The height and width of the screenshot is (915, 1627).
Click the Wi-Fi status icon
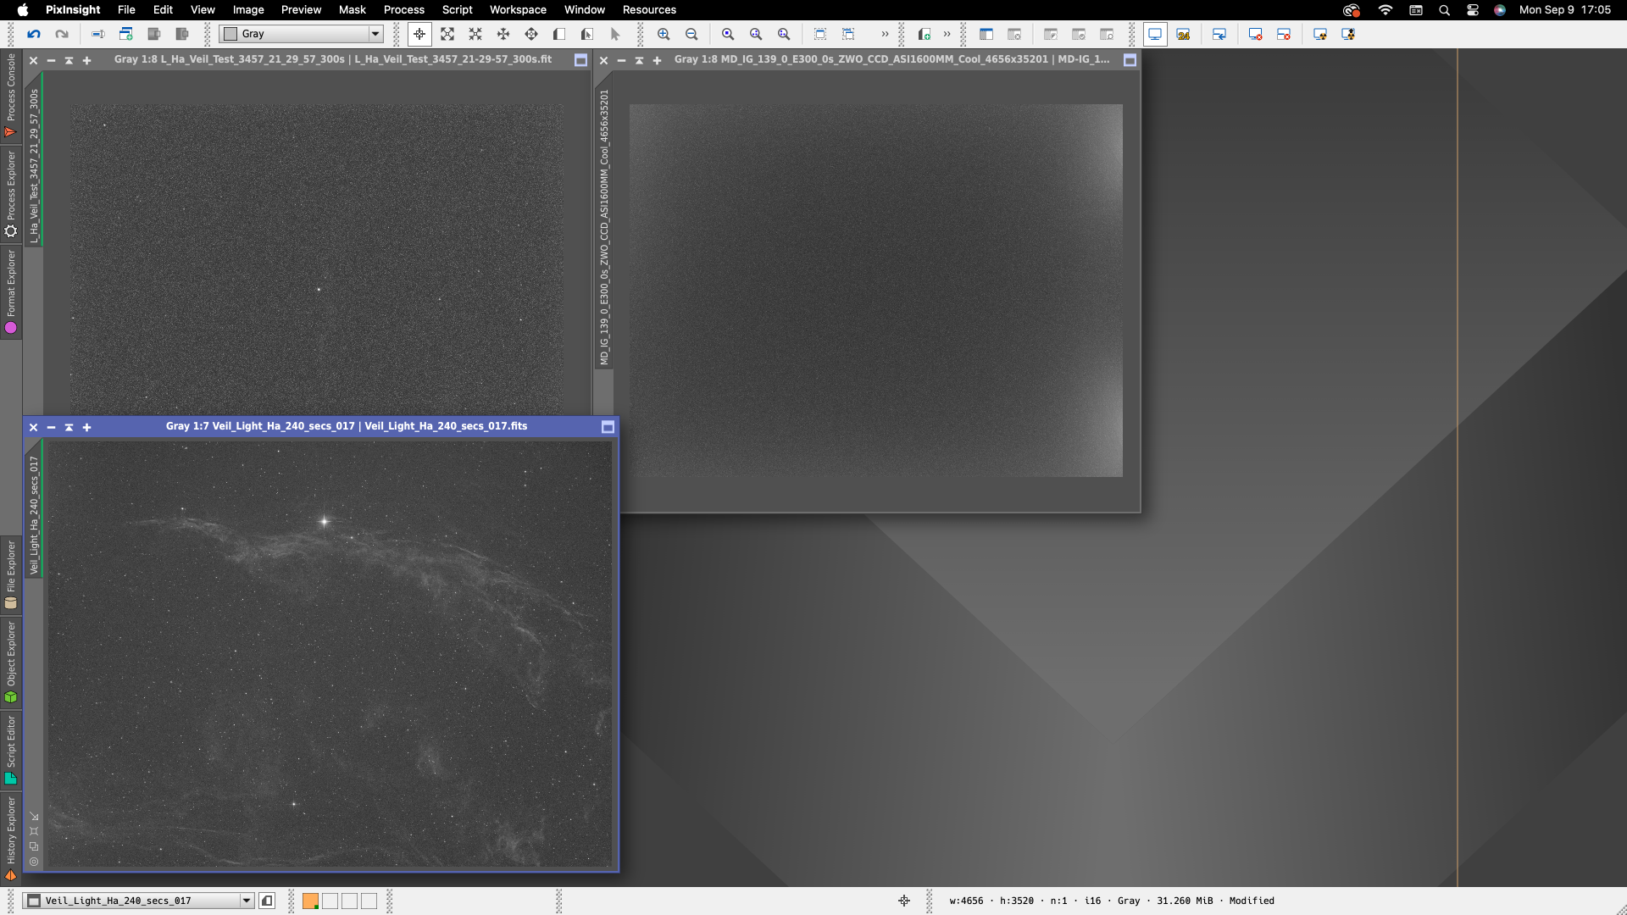[x=1385, y=10]
